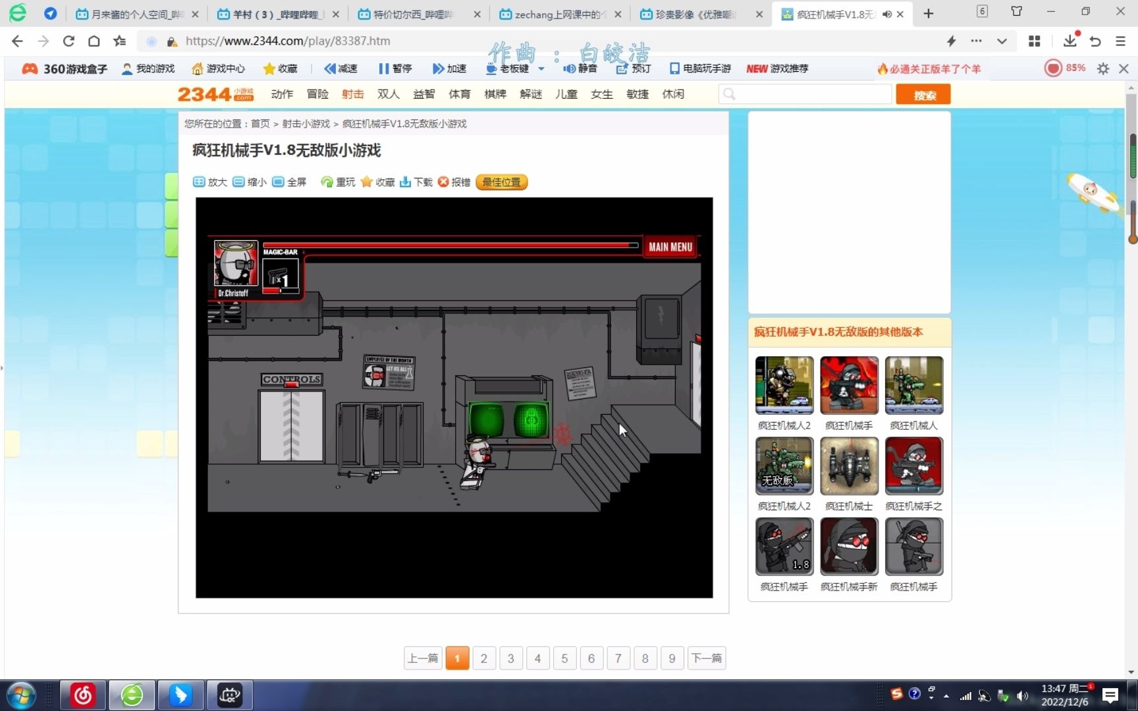Viewport: 1138px width, 711px height.
Task: Open browser extensions grid icon
Action: coord(1035,41)
